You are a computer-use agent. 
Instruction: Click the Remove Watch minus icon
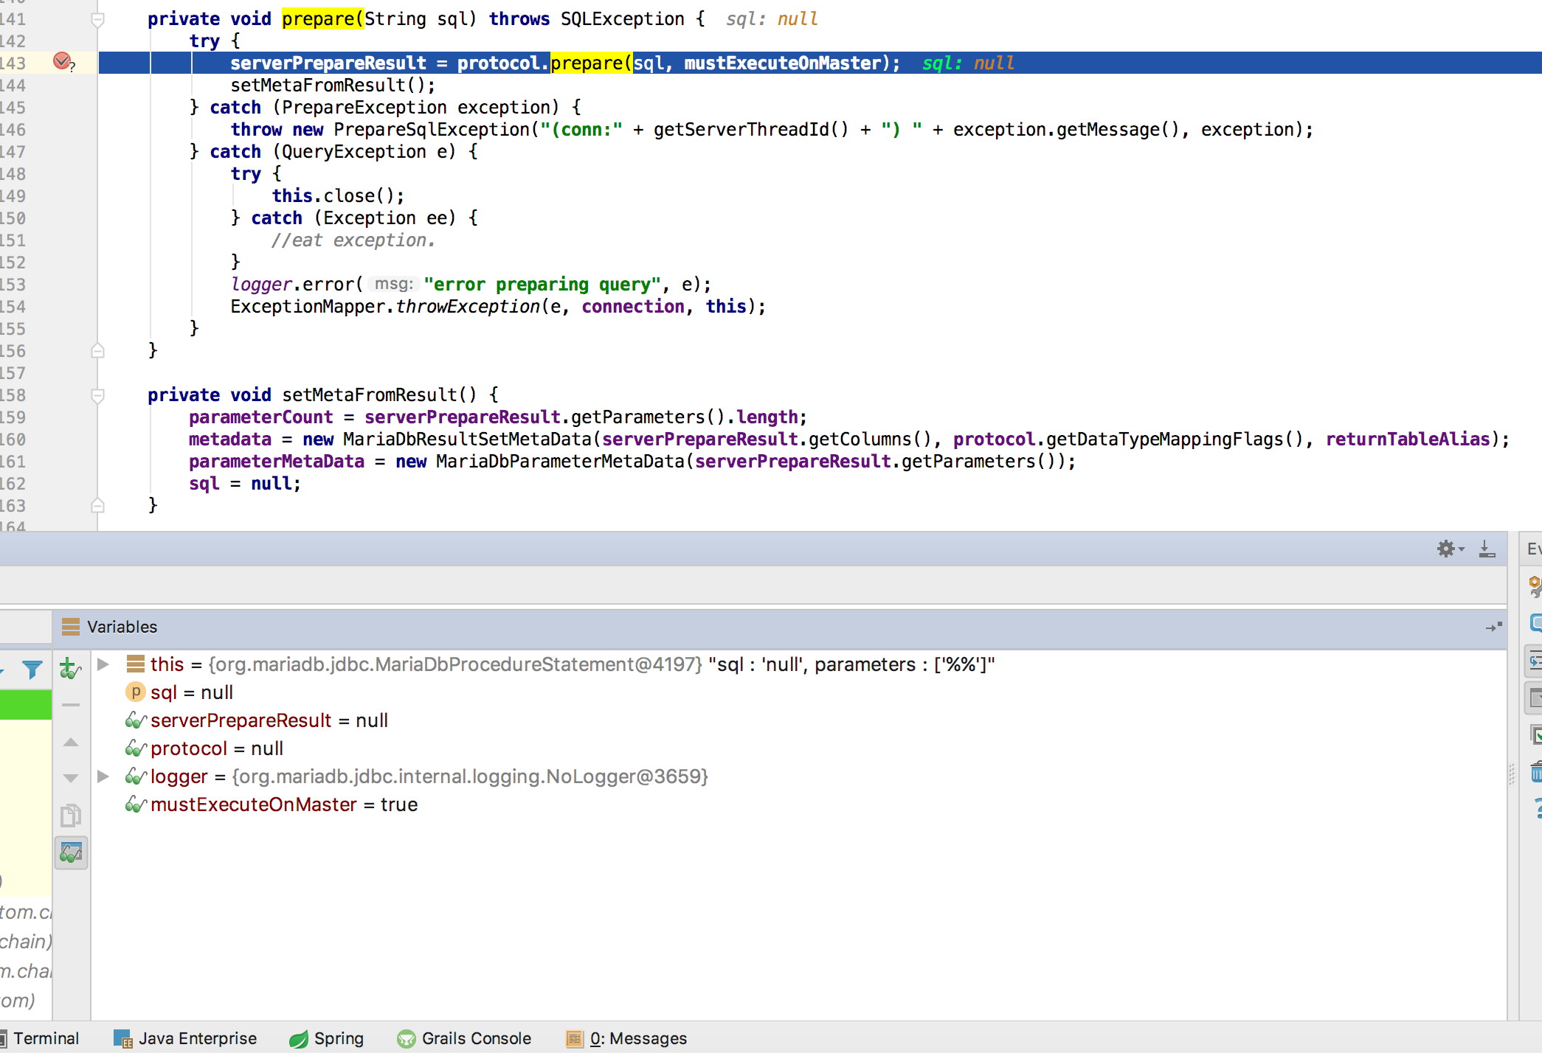tap(71, 705)
